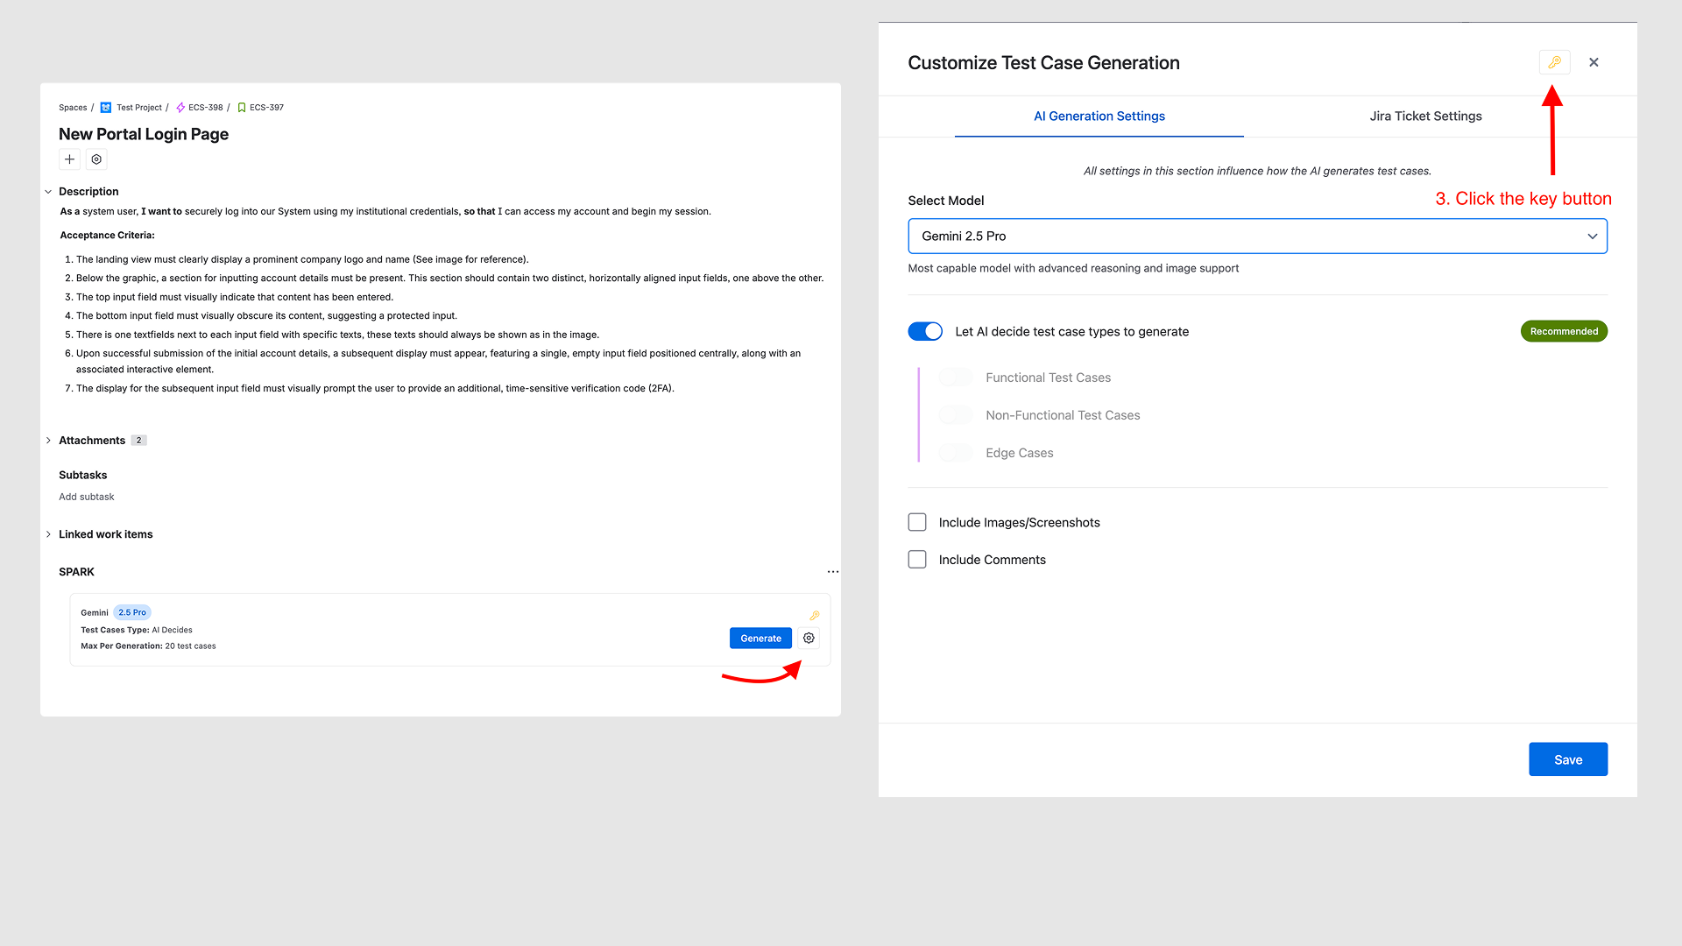Click the Add subtask field
Viewport: 1682px width, 946px height.
pyautogui.click(x=86, y=496)
